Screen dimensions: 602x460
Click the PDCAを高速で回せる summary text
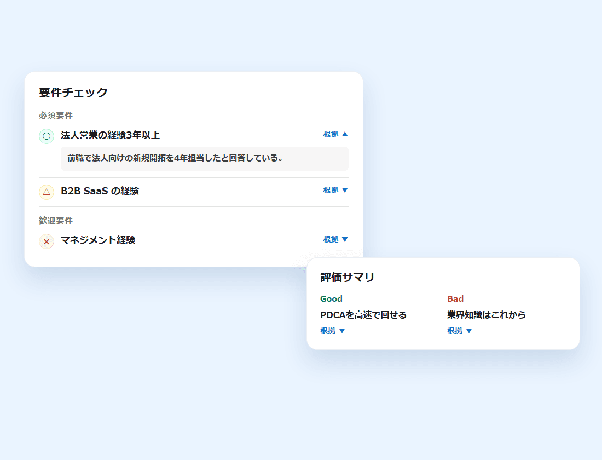(363, 315)
